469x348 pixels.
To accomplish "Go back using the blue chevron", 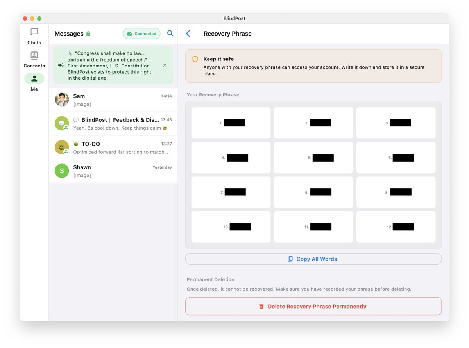I will 188,34.
